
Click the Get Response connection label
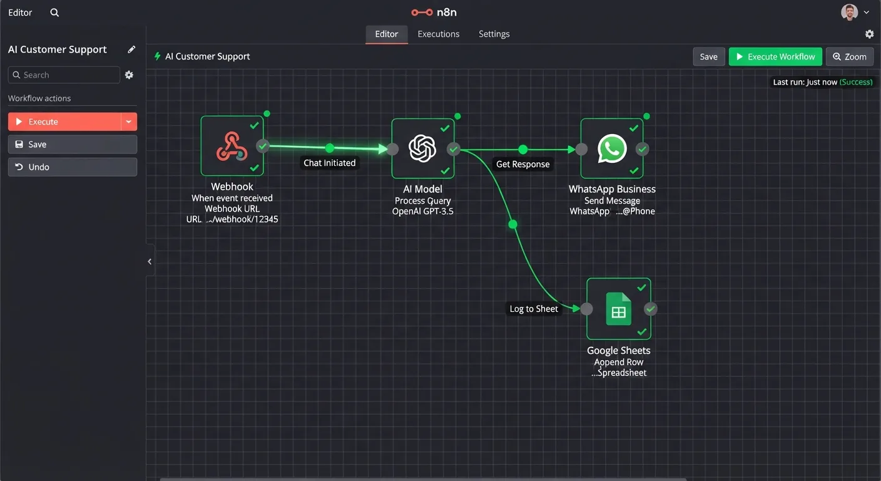tap(523, 164)
